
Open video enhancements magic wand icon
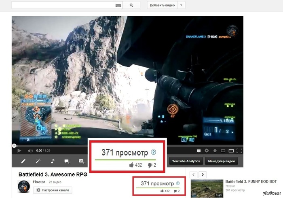[x=38, y=161]
